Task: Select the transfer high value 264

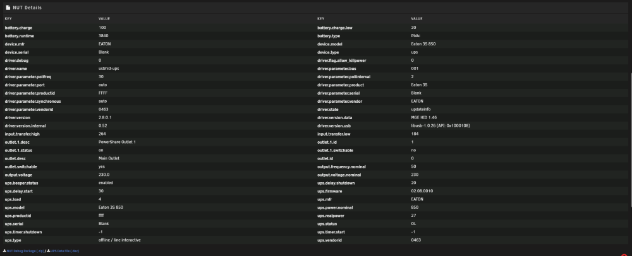Action: click(x=102, y=134)
